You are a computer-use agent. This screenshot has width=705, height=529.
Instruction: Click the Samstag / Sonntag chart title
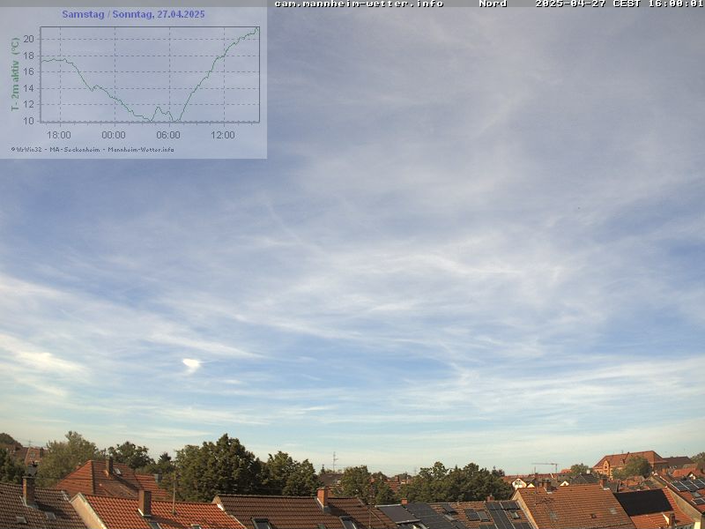[x=133, y=14]
